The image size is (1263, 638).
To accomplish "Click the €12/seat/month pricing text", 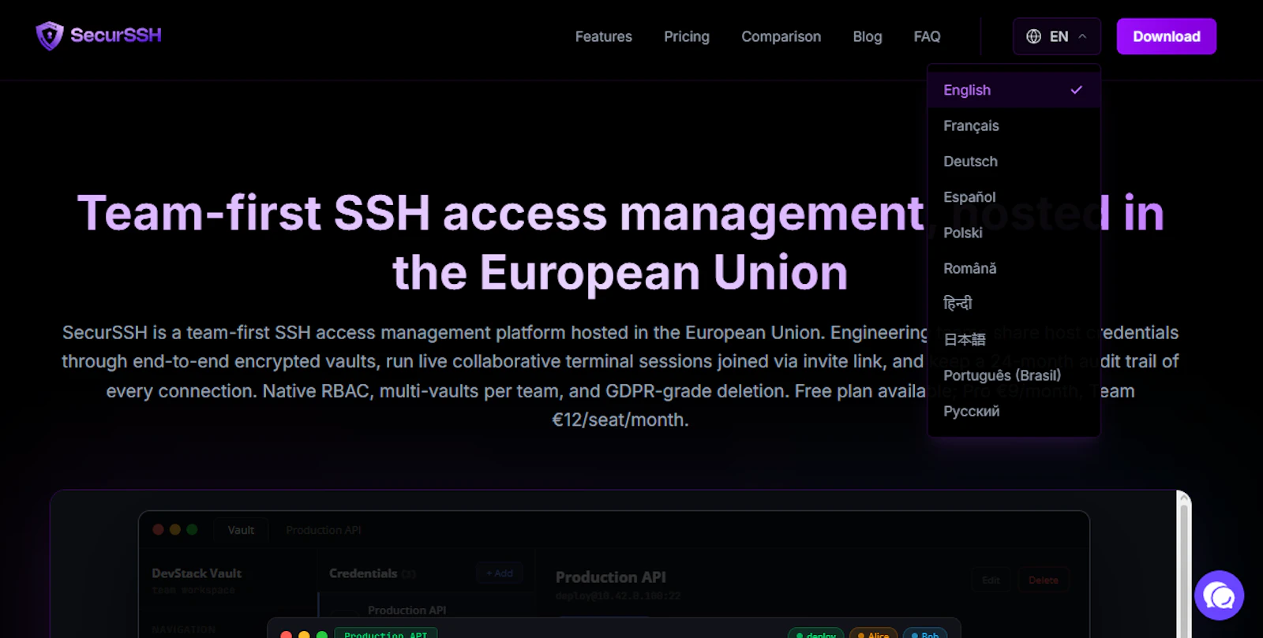I will (619, 420).
